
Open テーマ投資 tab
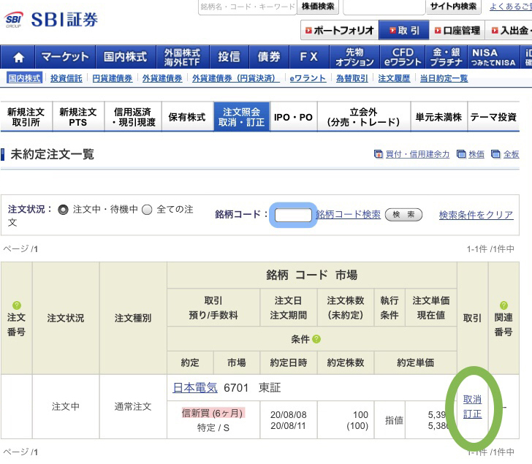pos(493,117)
